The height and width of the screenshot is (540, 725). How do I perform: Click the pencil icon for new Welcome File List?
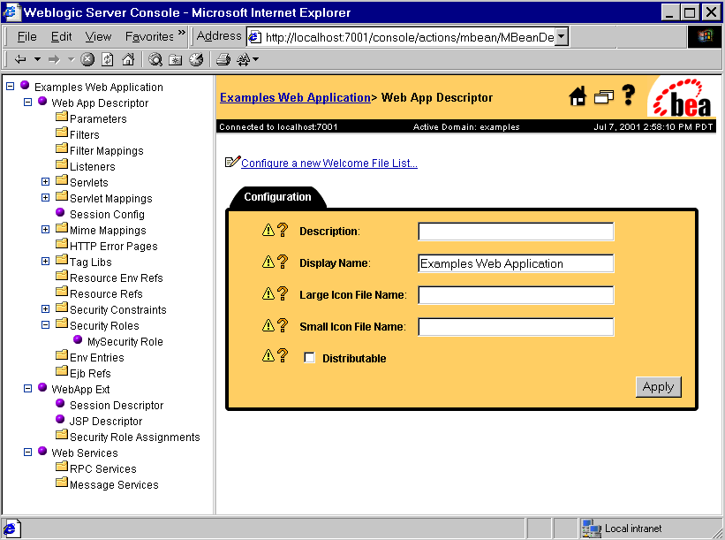pos(232,162)
